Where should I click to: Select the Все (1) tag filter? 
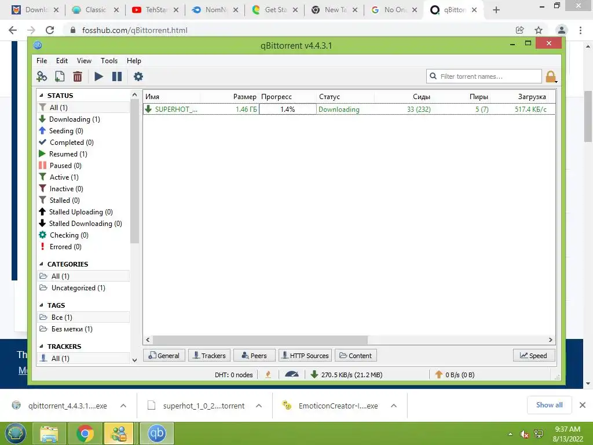pyautogui.click(x=83, y=318)
